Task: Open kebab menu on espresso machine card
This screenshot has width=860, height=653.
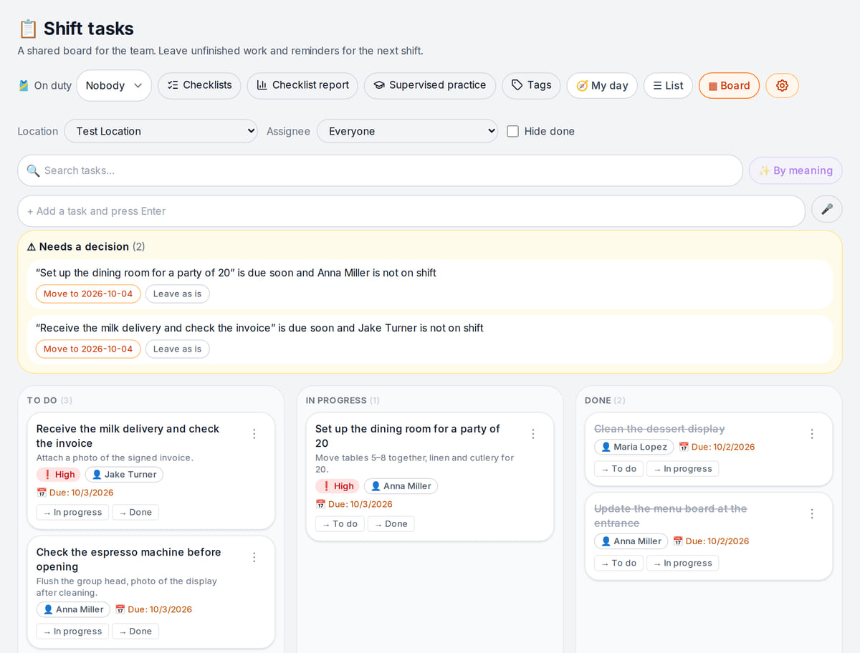Action: (x=254, y=557)
